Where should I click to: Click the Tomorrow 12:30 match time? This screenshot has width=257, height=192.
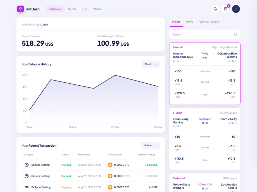click(x=205, y=121)
